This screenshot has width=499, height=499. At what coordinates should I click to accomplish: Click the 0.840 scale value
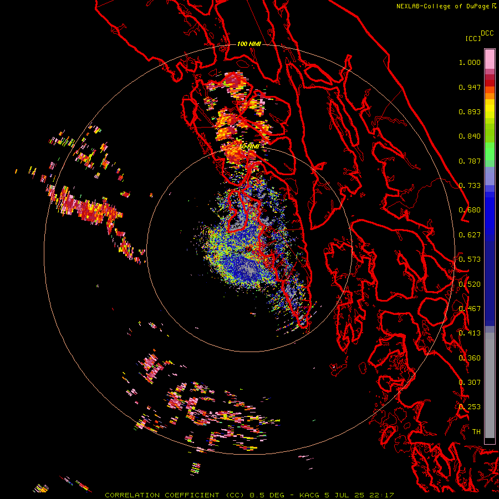pyautogui.click(x=470, y=136)
